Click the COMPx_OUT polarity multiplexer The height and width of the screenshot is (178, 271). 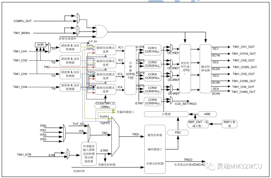pos(78,18)
